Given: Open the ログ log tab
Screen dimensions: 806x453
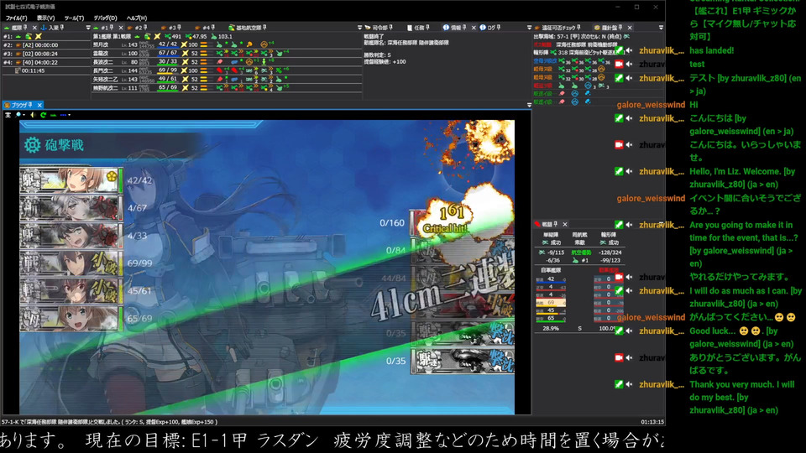Looking at the screenshot, I should tap(489, 28).
